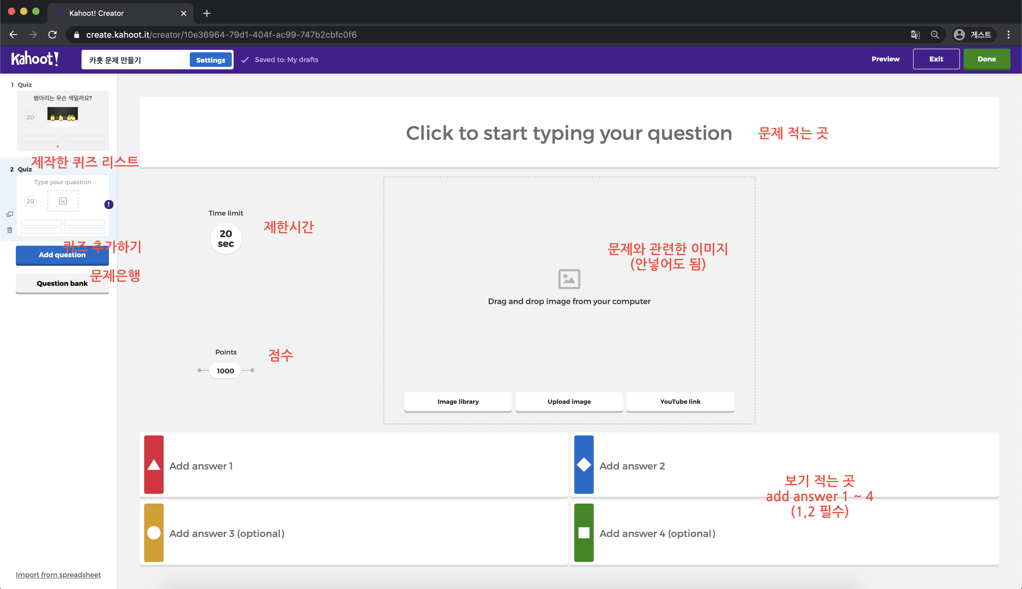The image size is (1022, 589).
Task: Click the Google Translate icon in address bar
Action: (x=915, y=35)
